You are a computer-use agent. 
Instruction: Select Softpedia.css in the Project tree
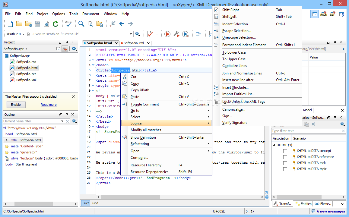26,62
